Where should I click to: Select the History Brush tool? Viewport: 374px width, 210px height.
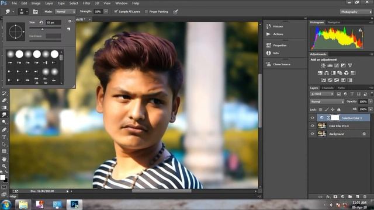(x=4, y=93)
